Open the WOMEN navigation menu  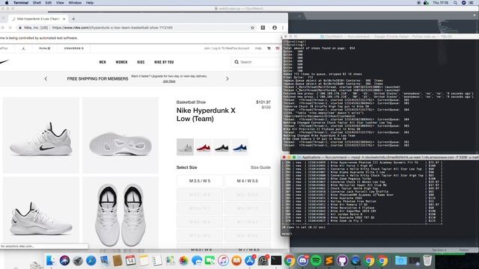coord(121,62)
